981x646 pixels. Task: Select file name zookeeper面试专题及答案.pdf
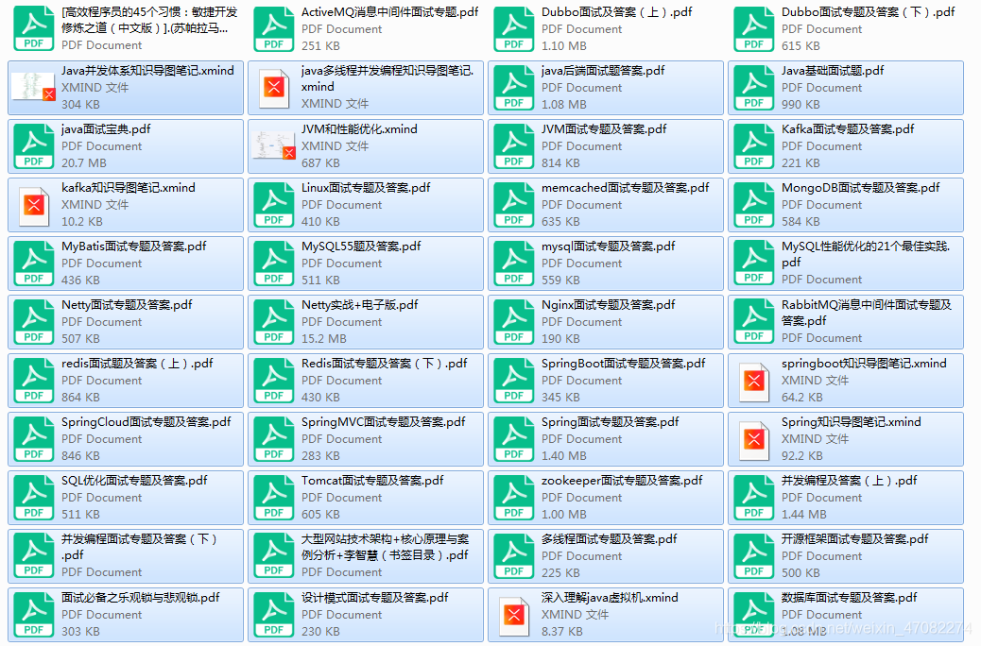622,481
